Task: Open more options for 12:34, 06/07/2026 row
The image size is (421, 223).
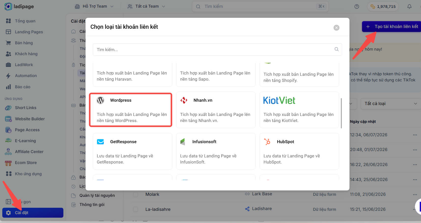Action: tap(415, 135)
